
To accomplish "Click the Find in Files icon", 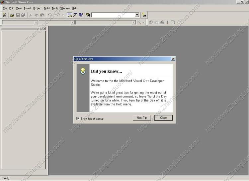I will tap(88, 15).
